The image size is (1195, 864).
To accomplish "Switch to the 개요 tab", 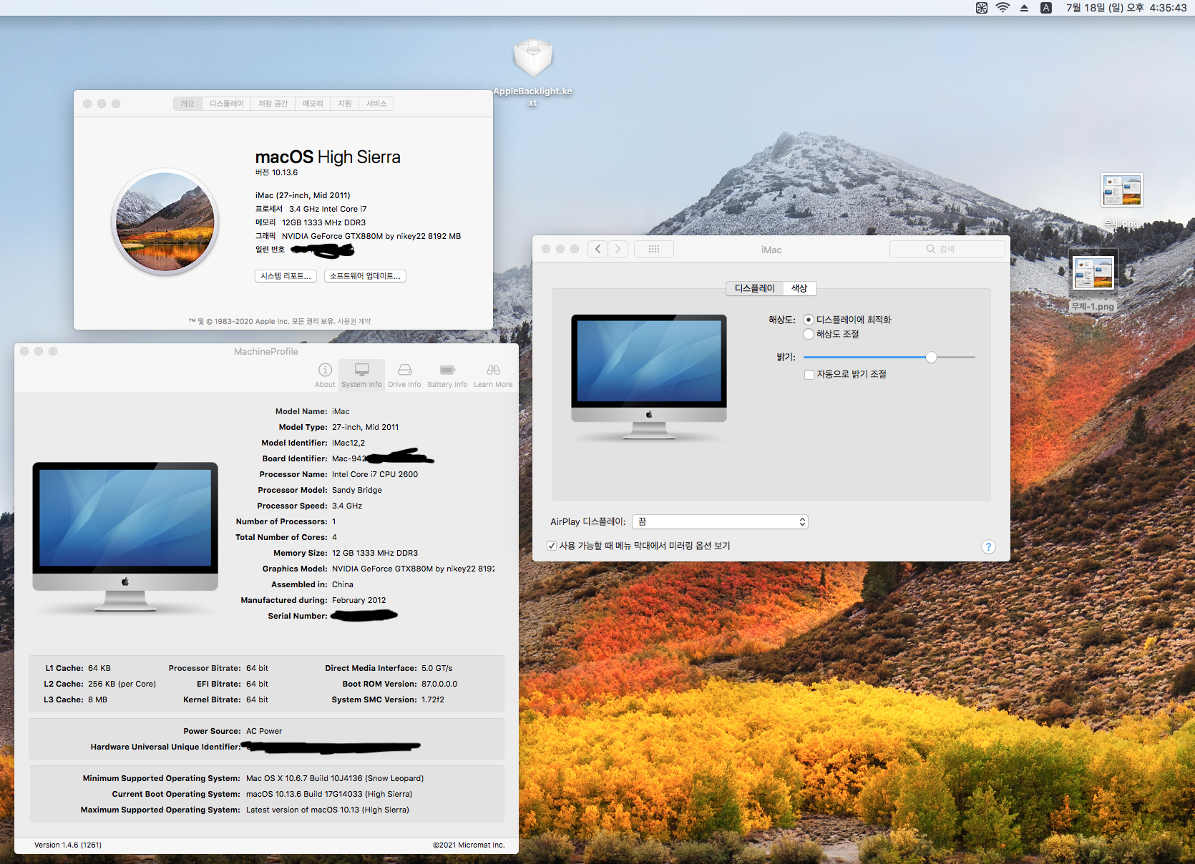I will tap(187, 104).
